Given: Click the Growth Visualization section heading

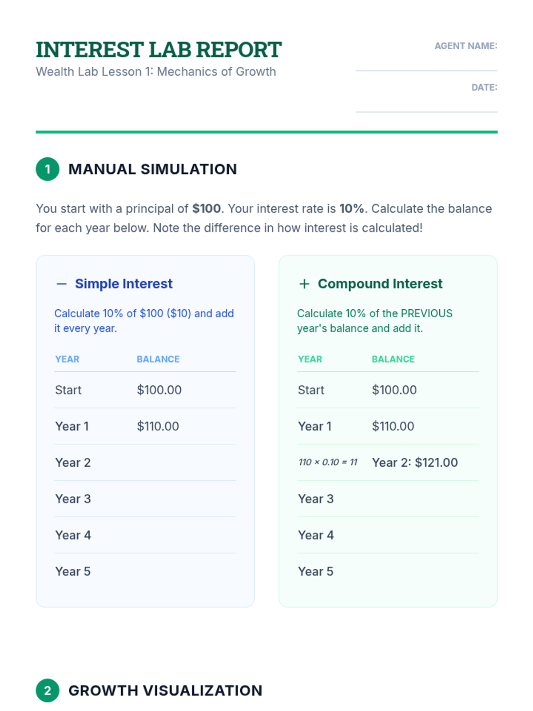Looking at the screenshot, I should coord(165,691).
